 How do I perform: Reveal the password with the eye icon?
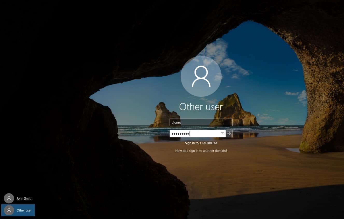[222, 134]
